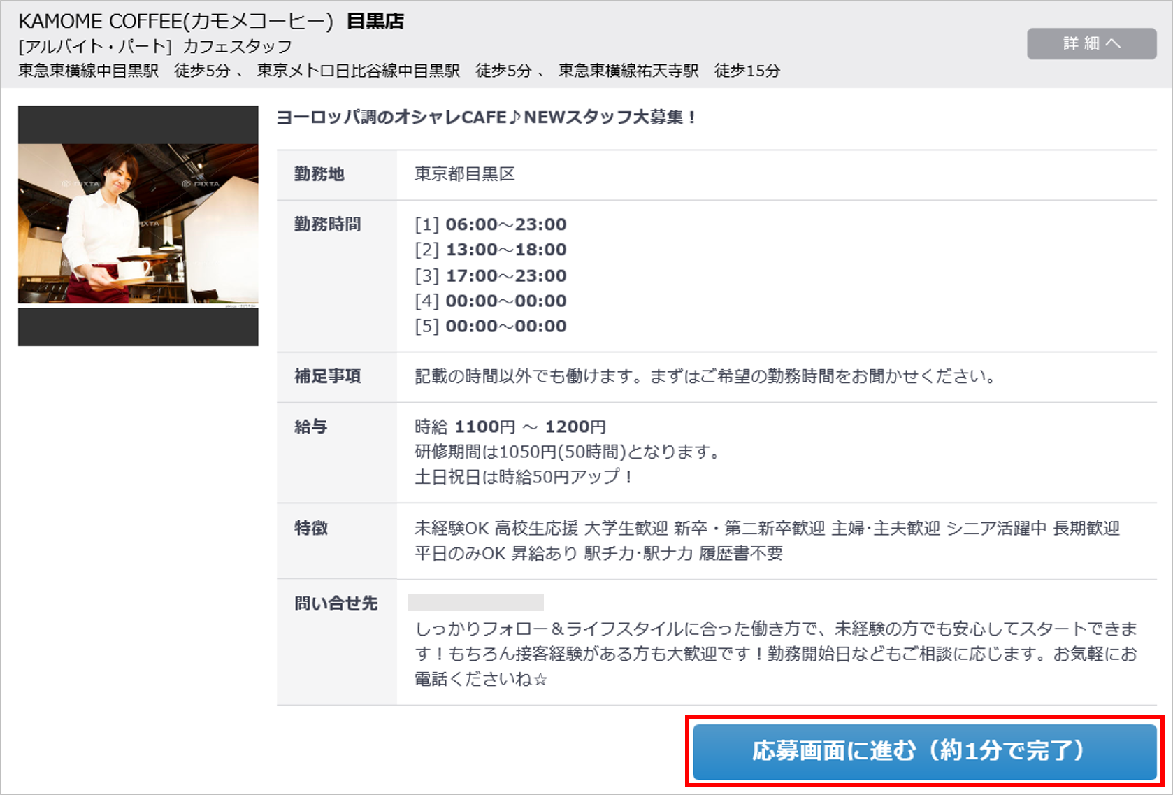Click the 高校生応援 feature tag
This screenshot has width=1173, height=795.
click(x=536, y=528)
